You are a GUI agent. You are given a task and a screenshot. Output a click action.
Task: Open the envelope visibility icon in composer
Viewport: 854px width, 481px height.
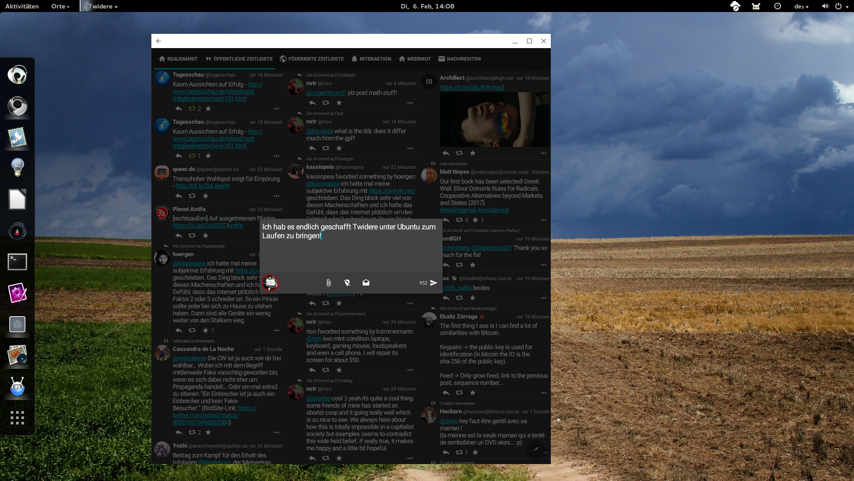point(366,283)
